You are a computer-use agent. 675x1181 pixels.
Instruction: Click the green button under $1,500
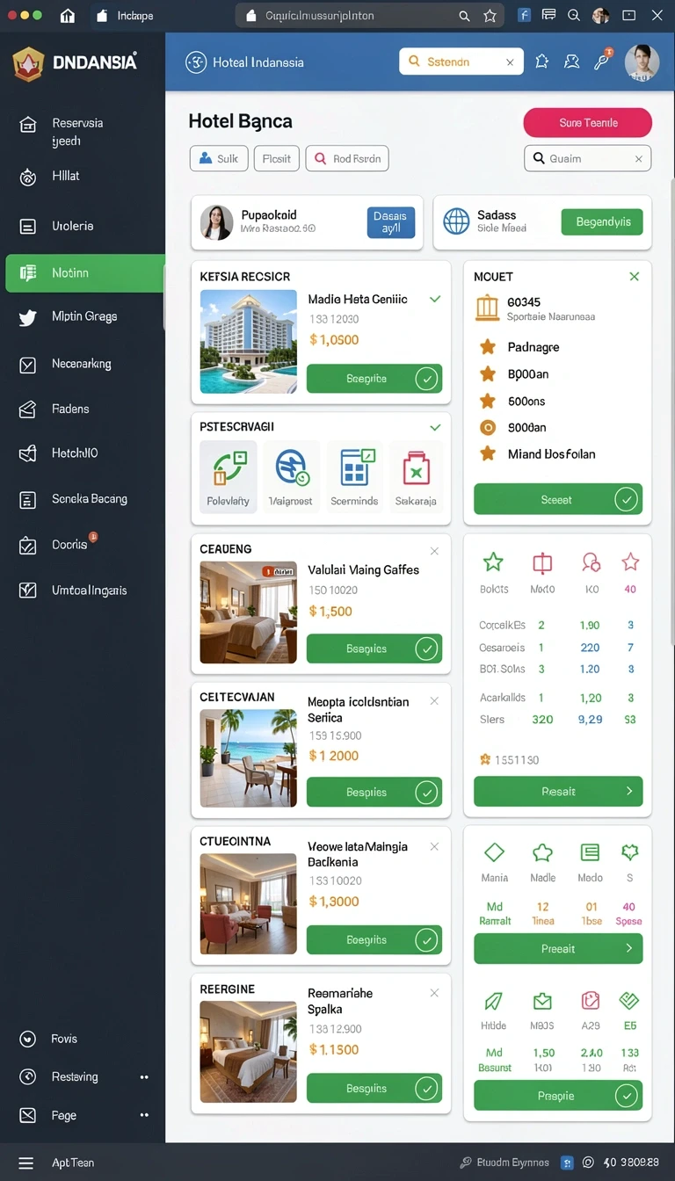coord(374,648)
